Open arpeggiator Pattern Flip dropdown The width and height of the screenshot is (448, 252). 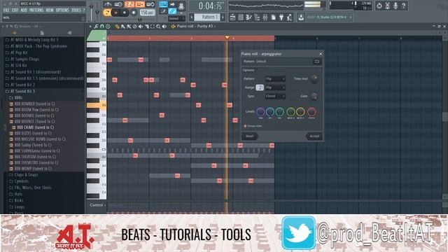[x=275, y=79]
